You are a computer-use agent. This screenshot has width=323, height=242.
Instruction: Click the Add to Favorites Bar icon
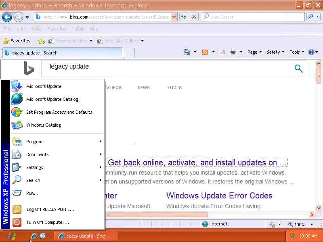(42, 41)
